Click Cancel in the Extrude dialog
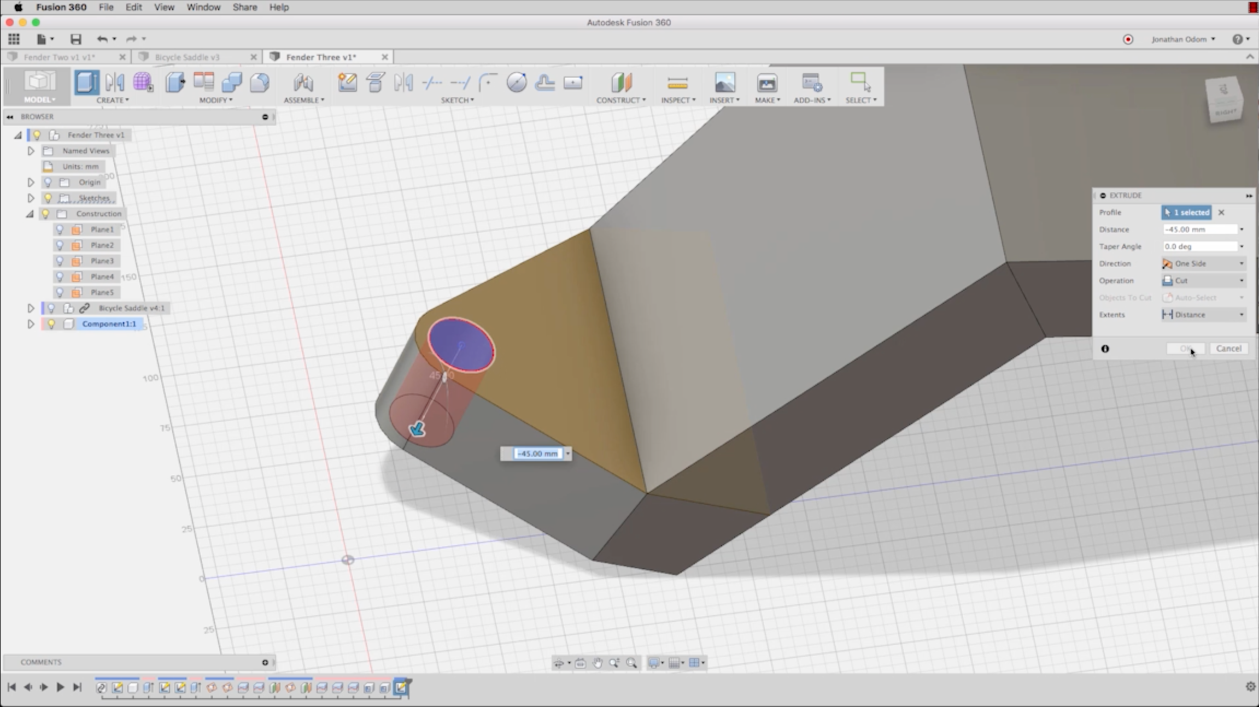 1228,349
